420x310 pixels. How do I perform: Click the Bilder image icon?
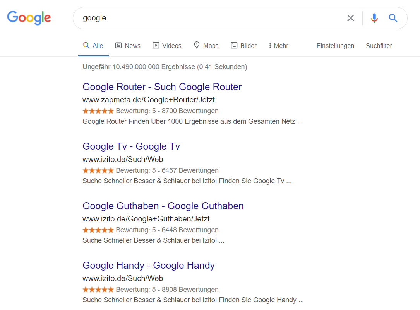click(x=234, y=45)
